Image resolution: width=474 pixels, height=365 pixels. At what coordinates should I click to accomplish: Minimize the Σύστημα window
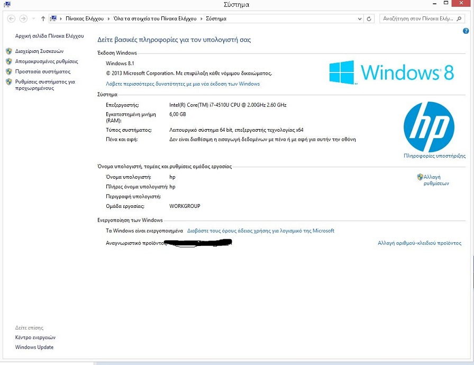tap(435, 4)
